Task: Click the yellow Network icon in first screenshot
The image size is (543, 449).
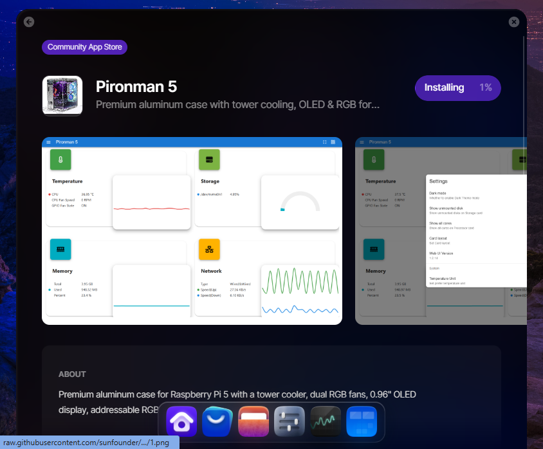Action: tap(209, 249)
